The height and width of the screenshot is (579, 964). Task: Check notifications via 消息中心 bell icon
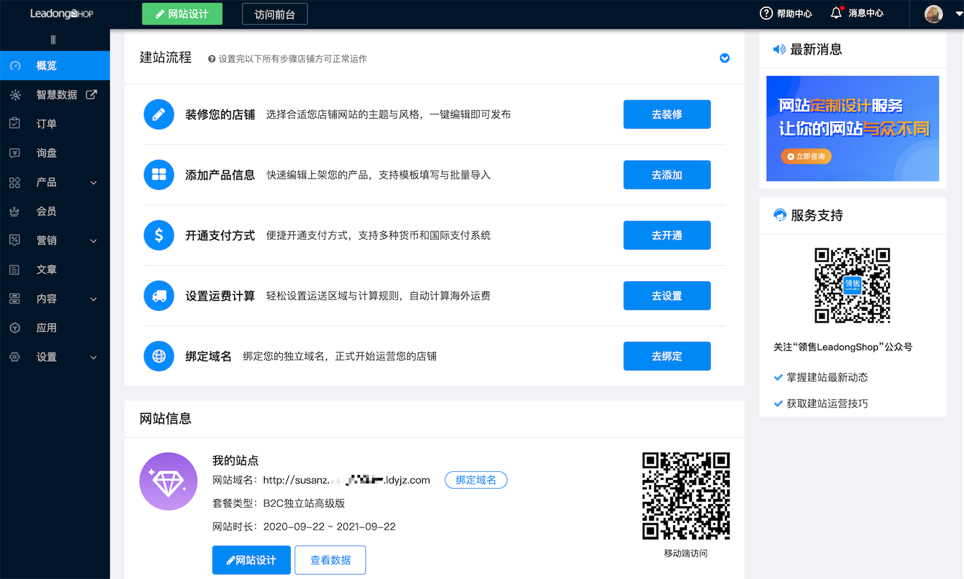(834, 13)
